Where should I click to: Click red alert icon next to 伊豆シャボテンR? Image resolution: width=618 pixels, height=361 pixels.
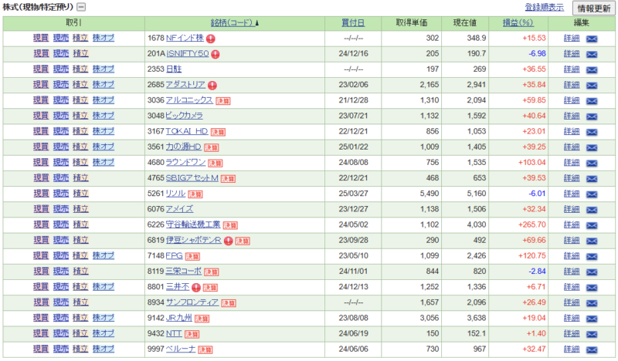228,241
